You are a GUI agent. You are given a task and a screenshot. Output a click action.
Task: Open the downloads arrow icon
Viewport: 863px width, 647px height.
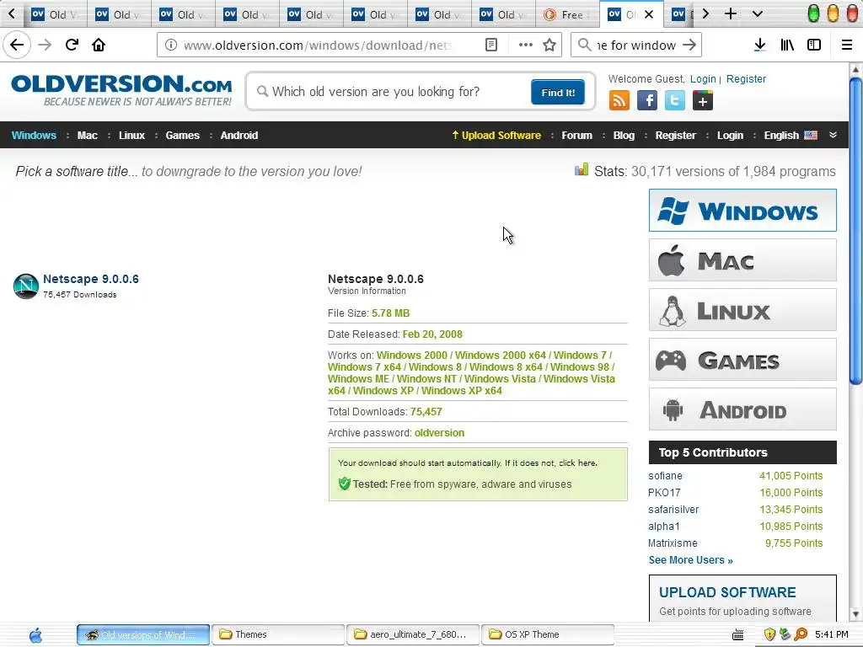760,45
